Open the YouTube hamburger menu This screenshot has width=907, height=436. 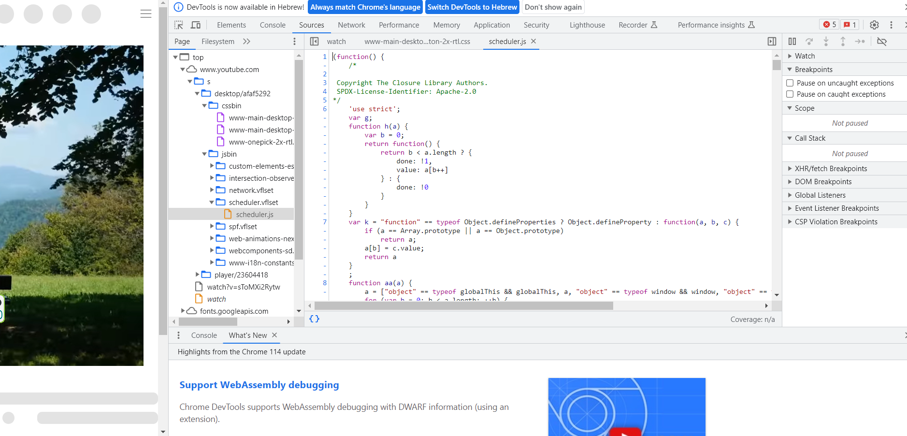pos(146,14)
